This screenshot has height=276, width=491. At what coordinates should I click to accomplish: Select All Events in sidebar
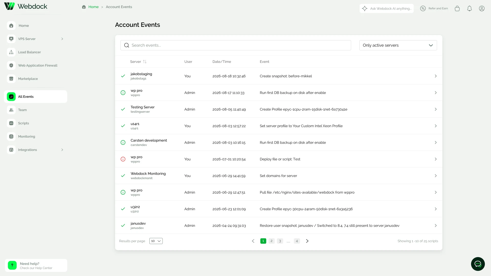36,97
